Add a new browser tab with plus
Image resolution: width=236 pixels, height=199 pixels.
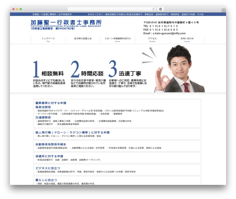click(224, 10)
